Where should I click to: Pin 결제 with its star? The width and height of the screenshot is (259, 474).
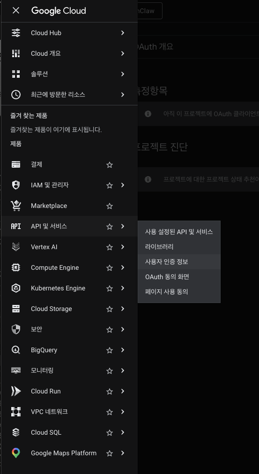click(110, 165)
